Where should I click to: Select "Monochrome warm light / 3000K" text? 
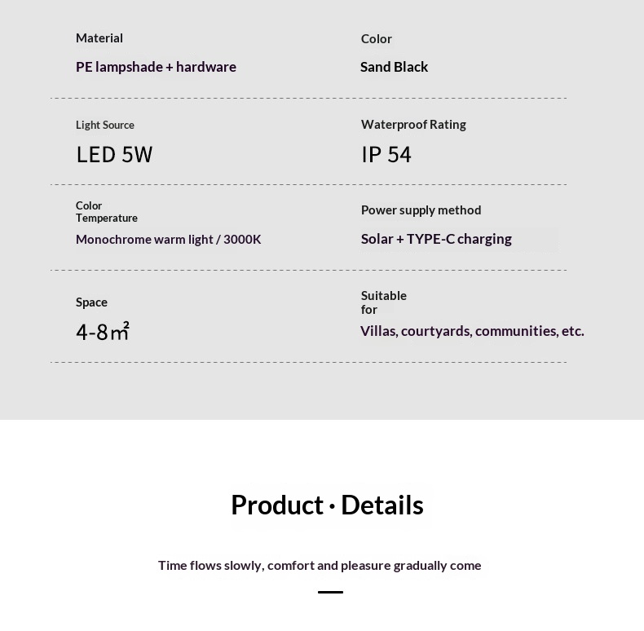[x=168, y=240]
